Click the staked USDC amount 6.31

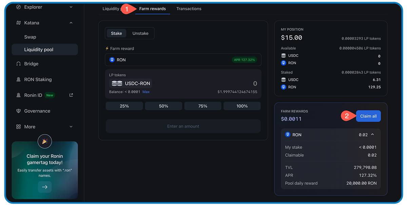point(376,80)
